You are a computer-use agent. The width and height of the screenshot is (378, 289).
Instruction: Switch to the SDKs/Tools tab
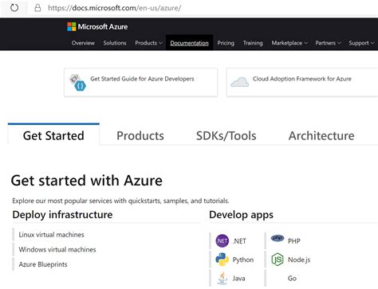(226, 135)
